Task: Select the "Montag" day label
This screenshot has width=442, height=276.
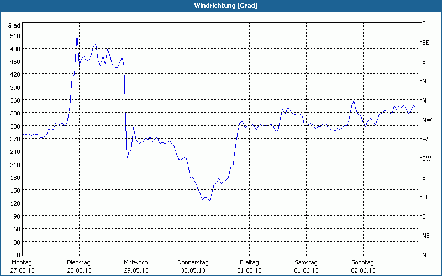Action: (22, 263)
